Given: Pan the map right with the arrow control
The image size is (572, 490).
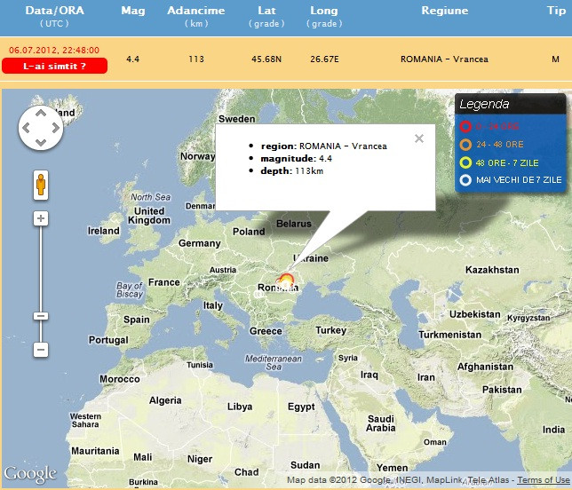Looking at the screenshot, I should pos(53,130).
